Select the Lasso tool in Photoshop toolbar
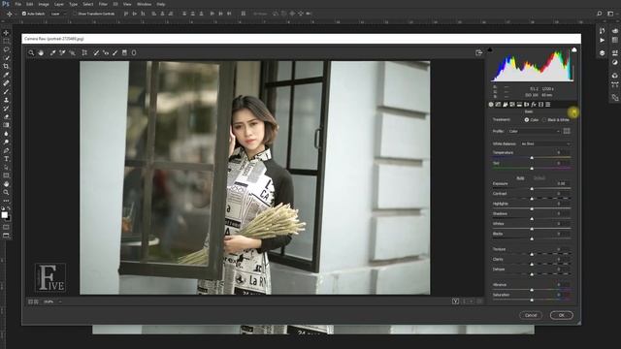Screen dimensions: 621x349 tap(6, 49)
